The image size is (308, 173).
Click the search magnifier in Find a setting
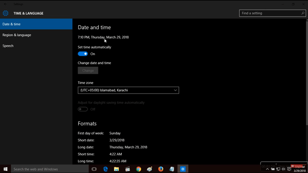click(x=303, y=13)
